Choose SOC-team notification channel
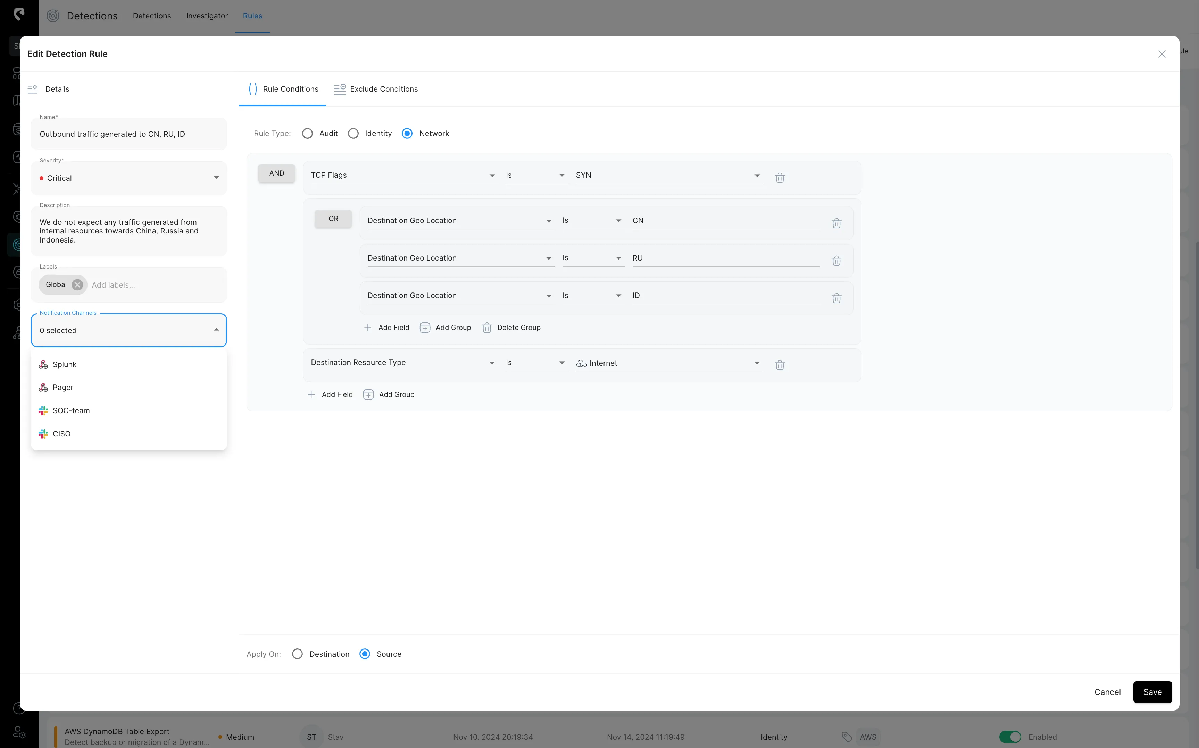Viewport: 1199px width, 748px height. tap(129, 411)
